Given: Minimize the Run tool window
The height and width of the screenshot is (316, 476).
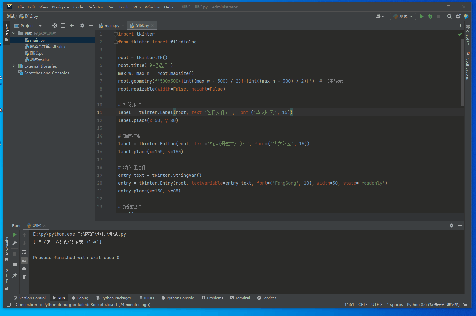Looking at the screenshot, I should point(460,225).
